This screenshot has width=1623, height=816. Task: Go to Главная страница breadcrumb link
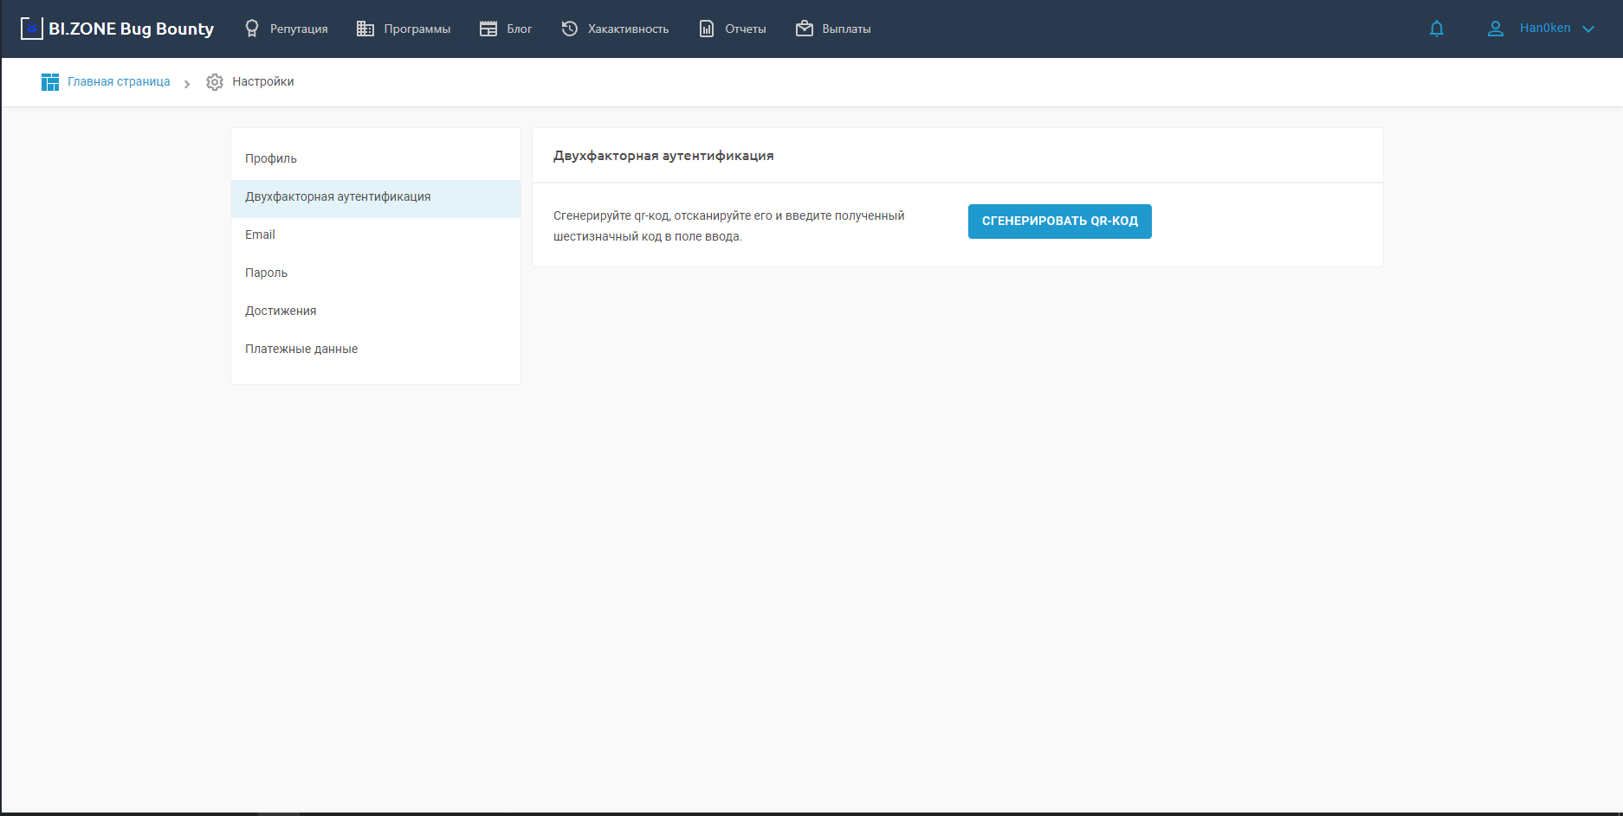(119, 82)
